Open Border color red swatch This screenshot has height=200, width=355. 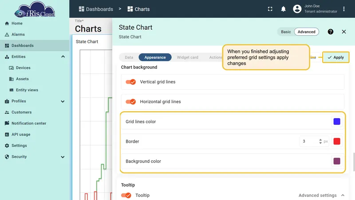click(x=337, y=141)
